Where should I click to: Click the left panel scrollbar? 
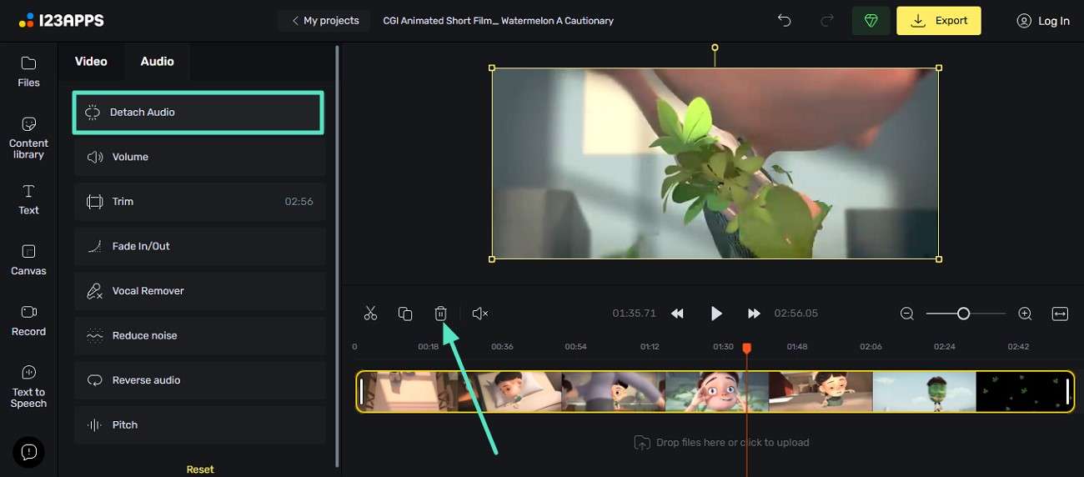pos(337,254)
